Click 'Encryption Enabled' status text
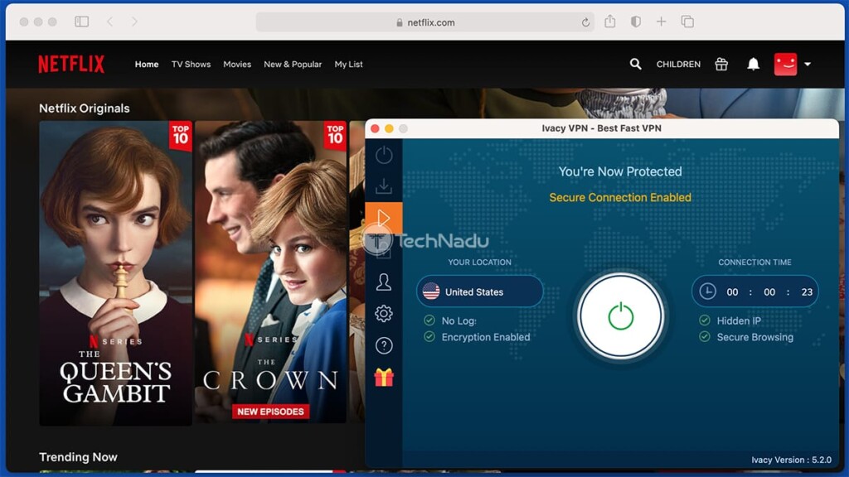The width and height of the screenshot is (849, 477). tap(486, 337)
